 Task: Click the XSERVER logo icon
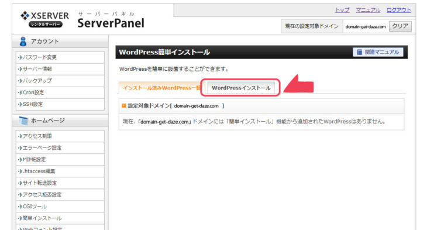click(x=25, y=16)
